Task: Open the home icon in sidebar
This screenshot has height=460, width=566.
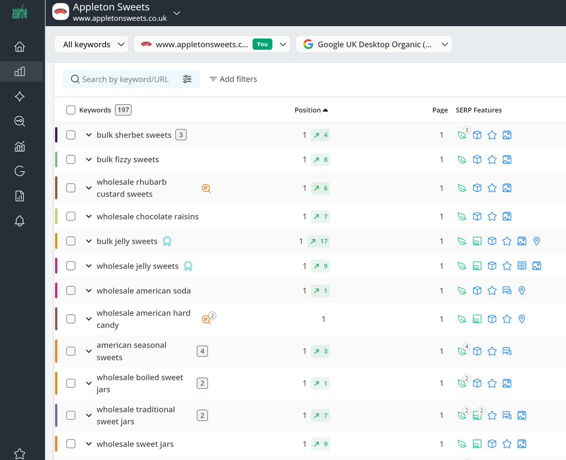Action: point(20,47)
